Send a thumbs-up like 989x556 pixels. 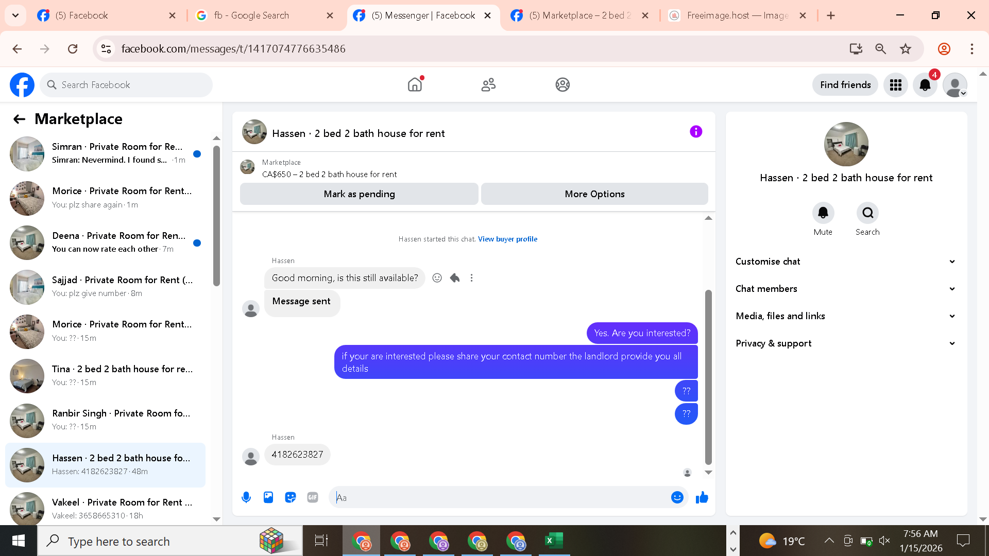pos(702,497)
